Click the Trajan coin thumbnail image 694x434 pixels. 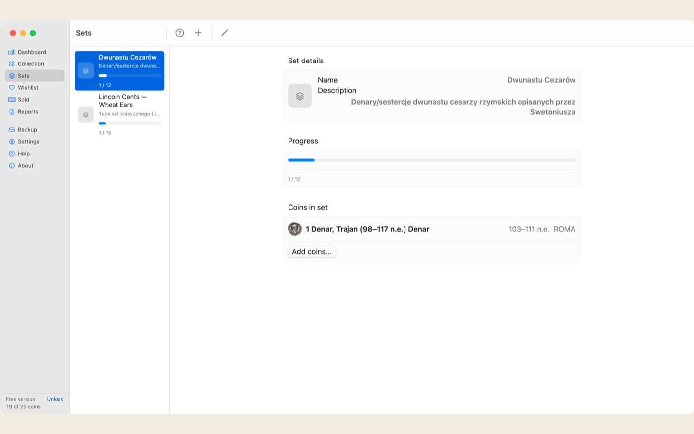click(295, 229)
